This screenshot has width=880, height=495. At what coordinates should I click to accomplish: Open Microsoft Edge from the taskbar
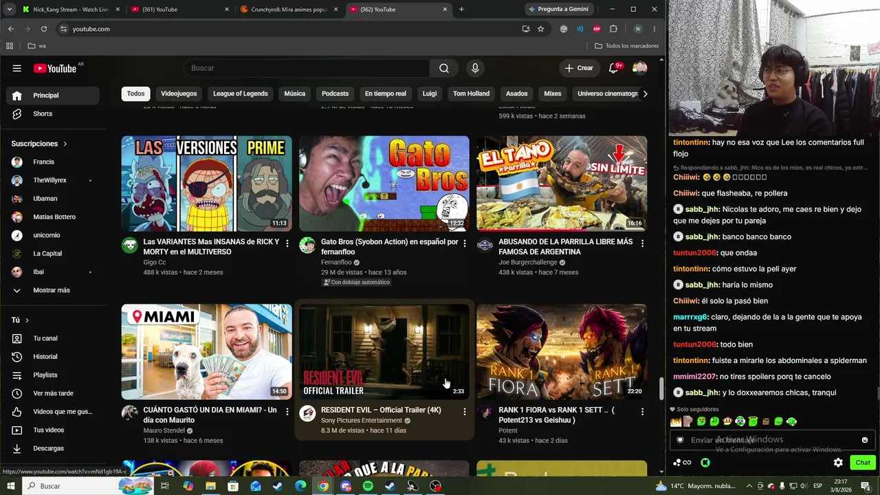(x=300, y=486)
